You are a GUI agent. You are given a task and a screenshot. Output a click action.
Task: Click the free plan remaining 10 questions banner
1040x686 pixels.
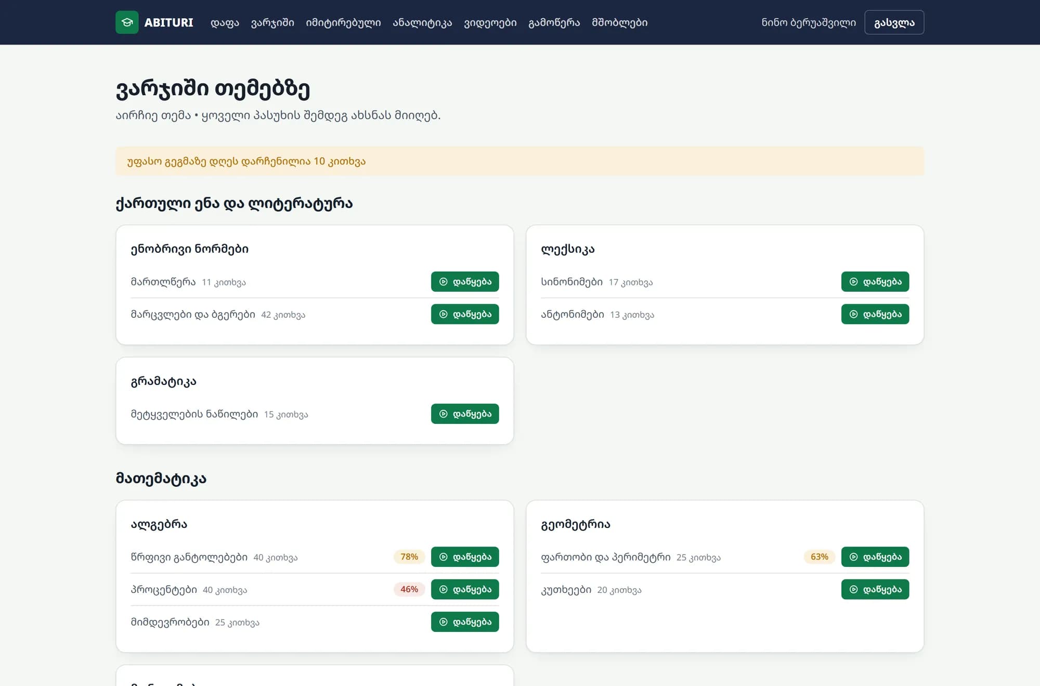pos(519,161)
